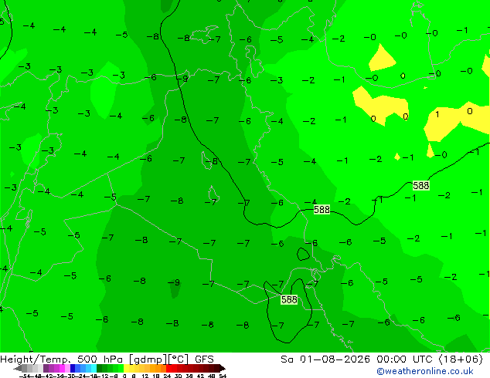The height and width of the screenshot is (378, 490).
Task: Click the gray left arrow end of legend
Action: (18, 368)
